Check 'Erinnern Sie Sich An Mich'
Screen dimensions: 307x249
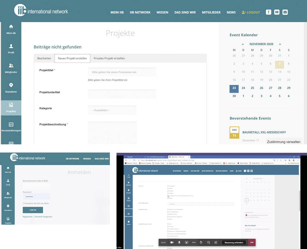point(24,203)
